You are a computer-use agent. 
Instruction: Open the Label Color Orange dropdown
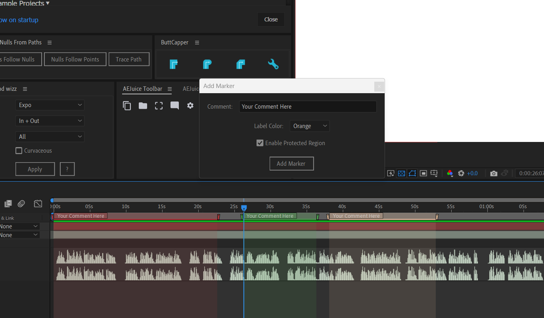(x=310, y=126)
